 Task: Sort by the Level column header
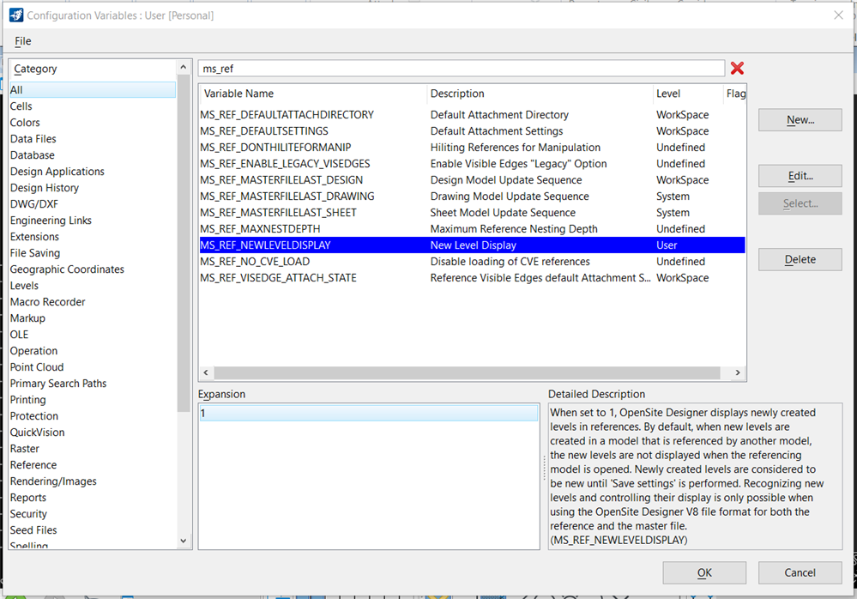687,94
